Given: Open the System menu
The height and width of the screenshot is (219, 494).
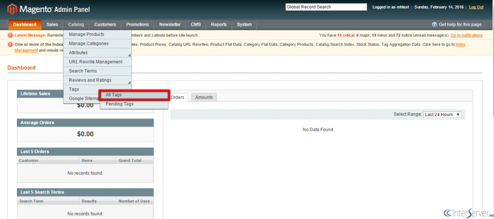Looking at the screenshot, I should tap(245, 25).
